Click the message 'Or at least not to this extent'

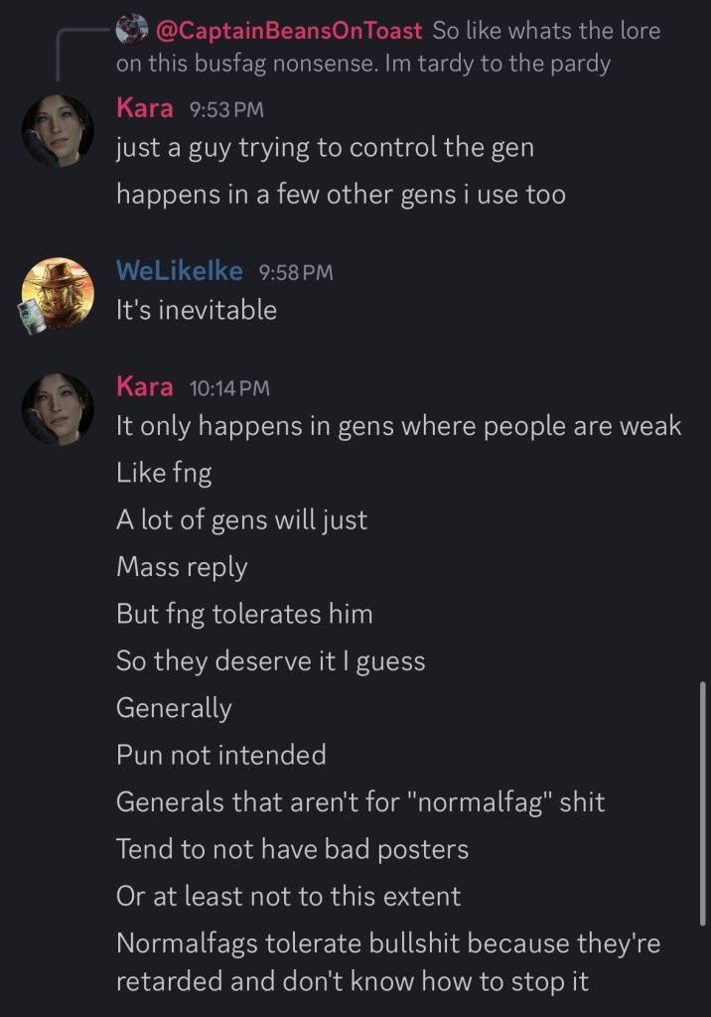tap(289, 897)
